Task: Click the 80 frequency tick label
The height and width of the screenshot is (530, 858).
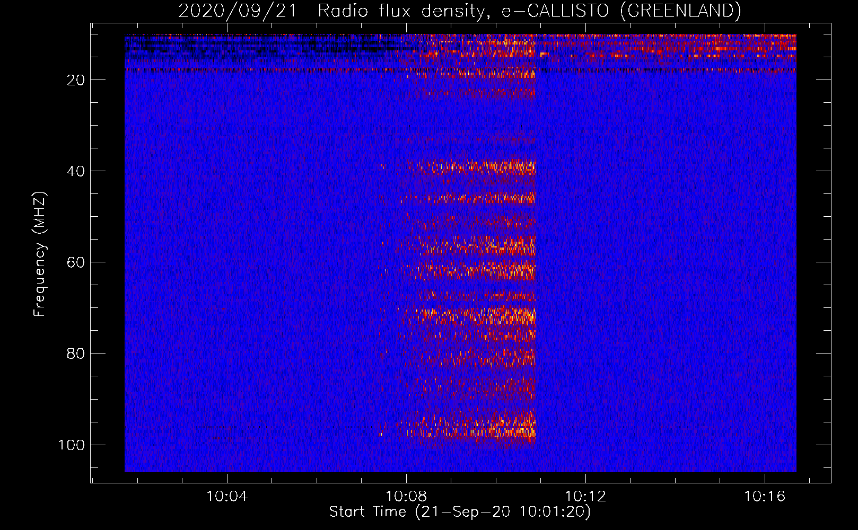Action: click(76, 354)
